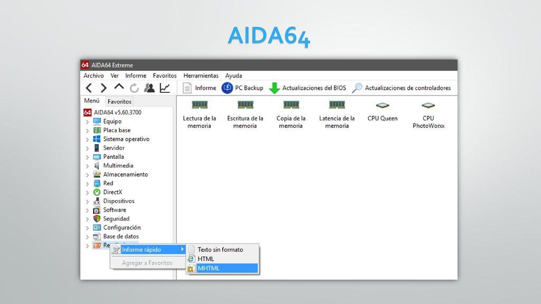Viewport: 541px width, 304px height.
Task: Open the CPU Queen benchmark
Action: point(383,112)
